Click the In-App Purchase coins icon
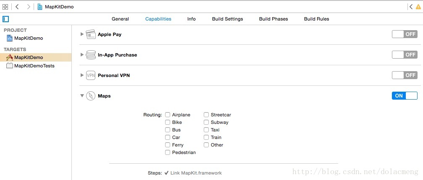 (x=91, y=55)
